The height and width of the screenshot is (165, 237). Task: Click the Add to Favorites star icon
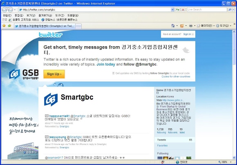(9, 26)
